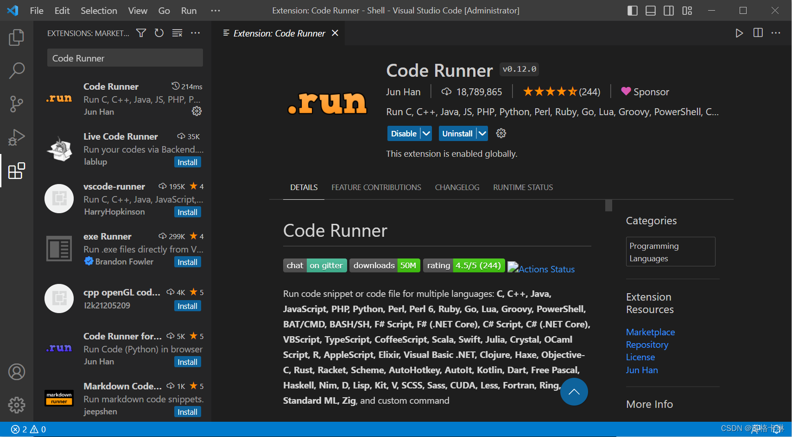The image size is (792, 437).
Task: Switch to the Changelog tab
Action: tap(457, 187)
